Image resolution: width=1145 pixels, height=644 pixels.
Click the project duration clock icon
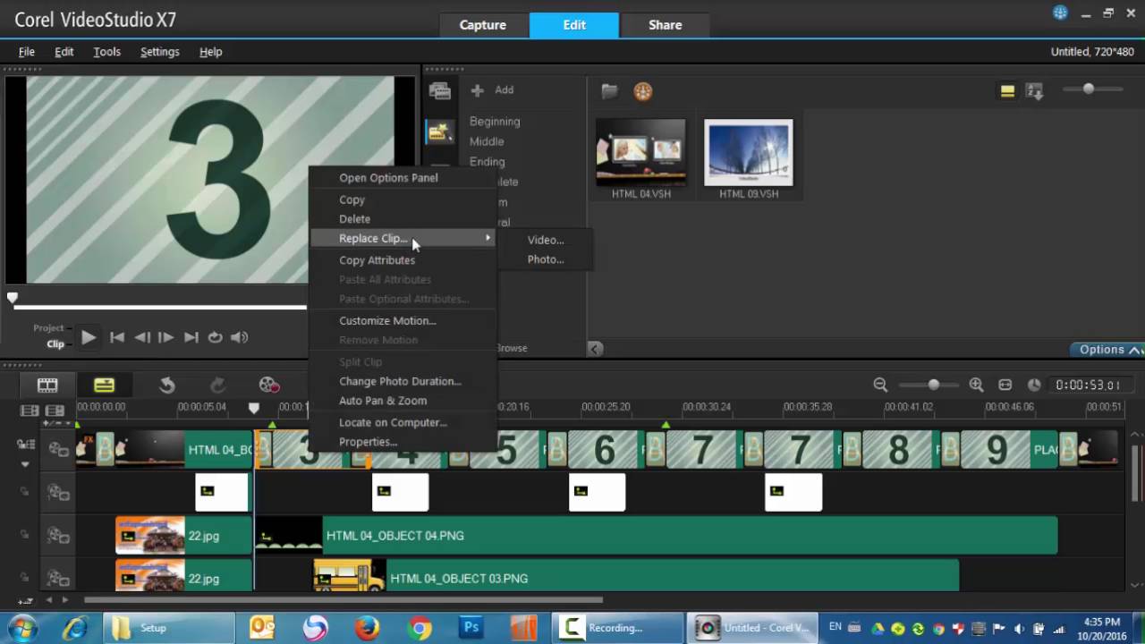click(x=1035, y=385)
